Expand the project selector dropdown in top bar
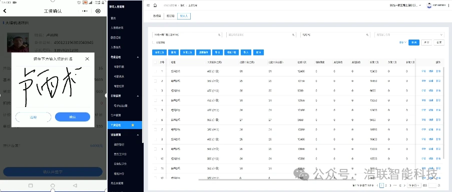The image size is (452, 192). (x=405, y=5)
